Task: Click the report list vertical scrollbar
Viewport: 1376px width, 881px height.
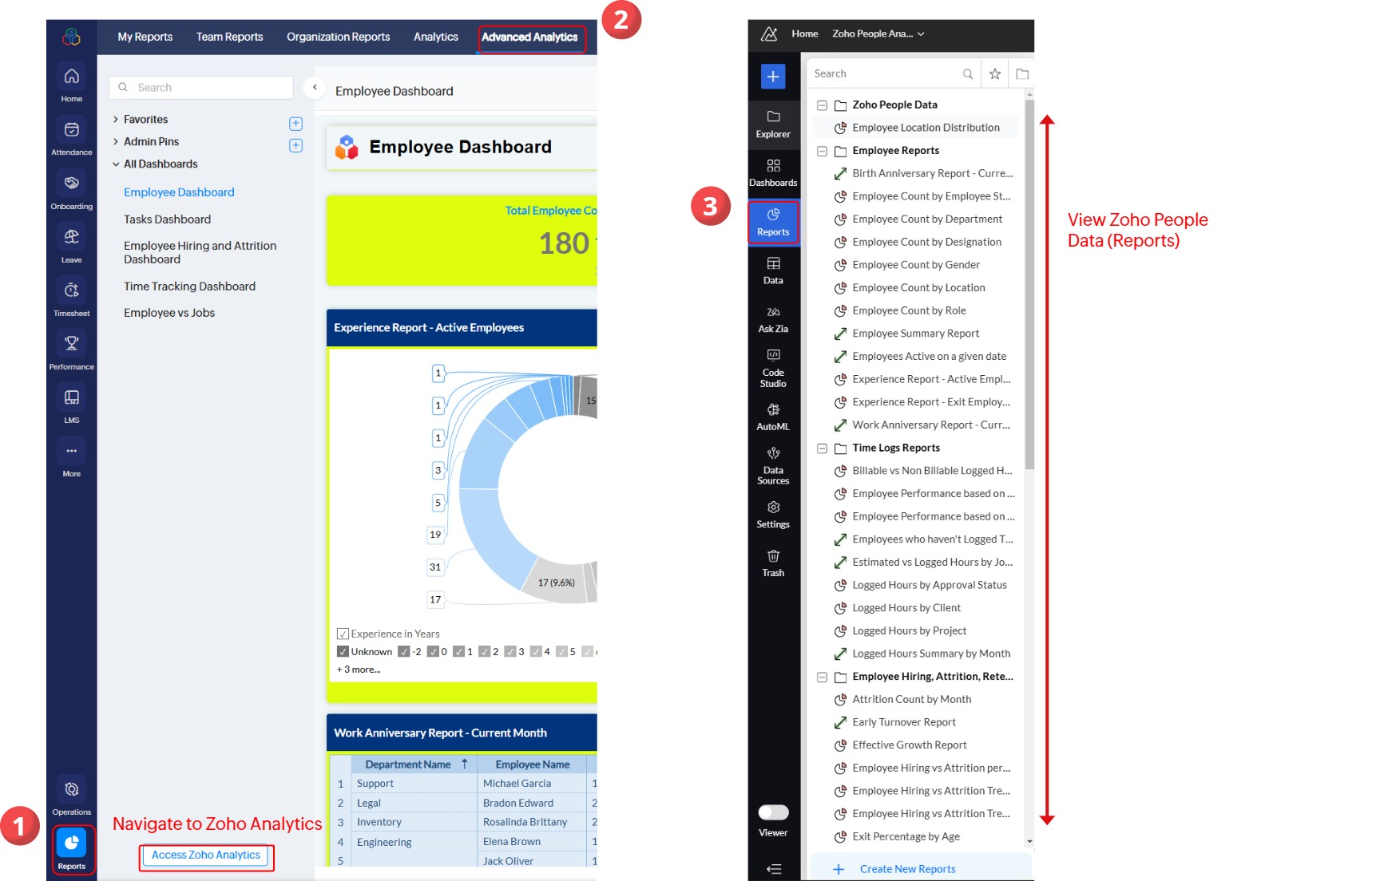Action: coord(1029,283)
